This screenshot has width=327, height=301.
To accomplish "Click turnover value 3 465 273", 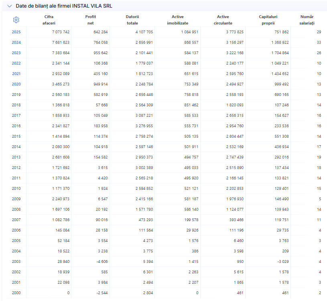I will click(x=61, y=84).
